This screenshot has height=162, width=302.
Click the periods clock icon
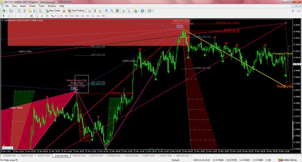pyautogui.click(x=142, y=11)
